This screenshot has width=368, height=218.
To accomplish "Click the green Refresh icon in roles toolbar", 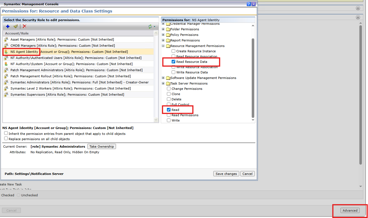I will [150, 26].
